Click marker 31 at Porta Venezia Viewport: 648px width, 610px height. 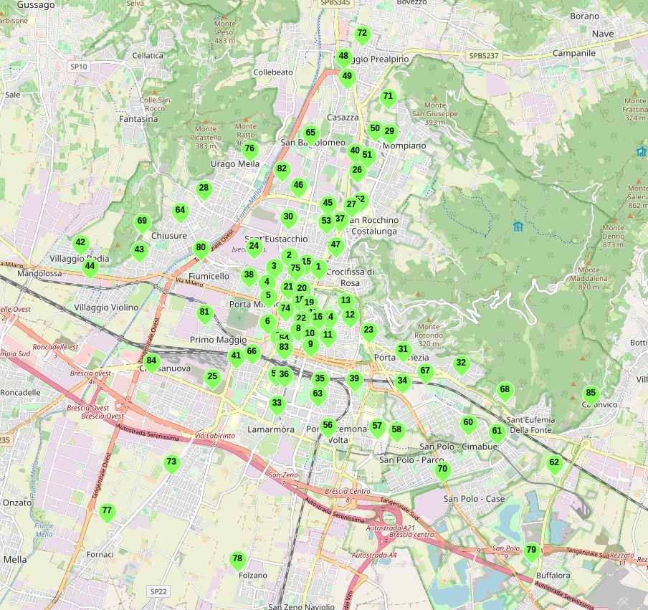pos(403,351)
